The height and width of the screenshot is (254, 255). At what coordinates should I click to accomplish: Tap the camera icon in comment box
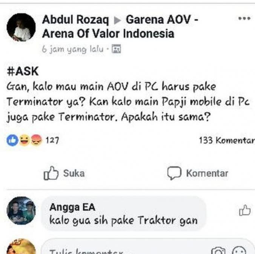(x=218, y=251)
